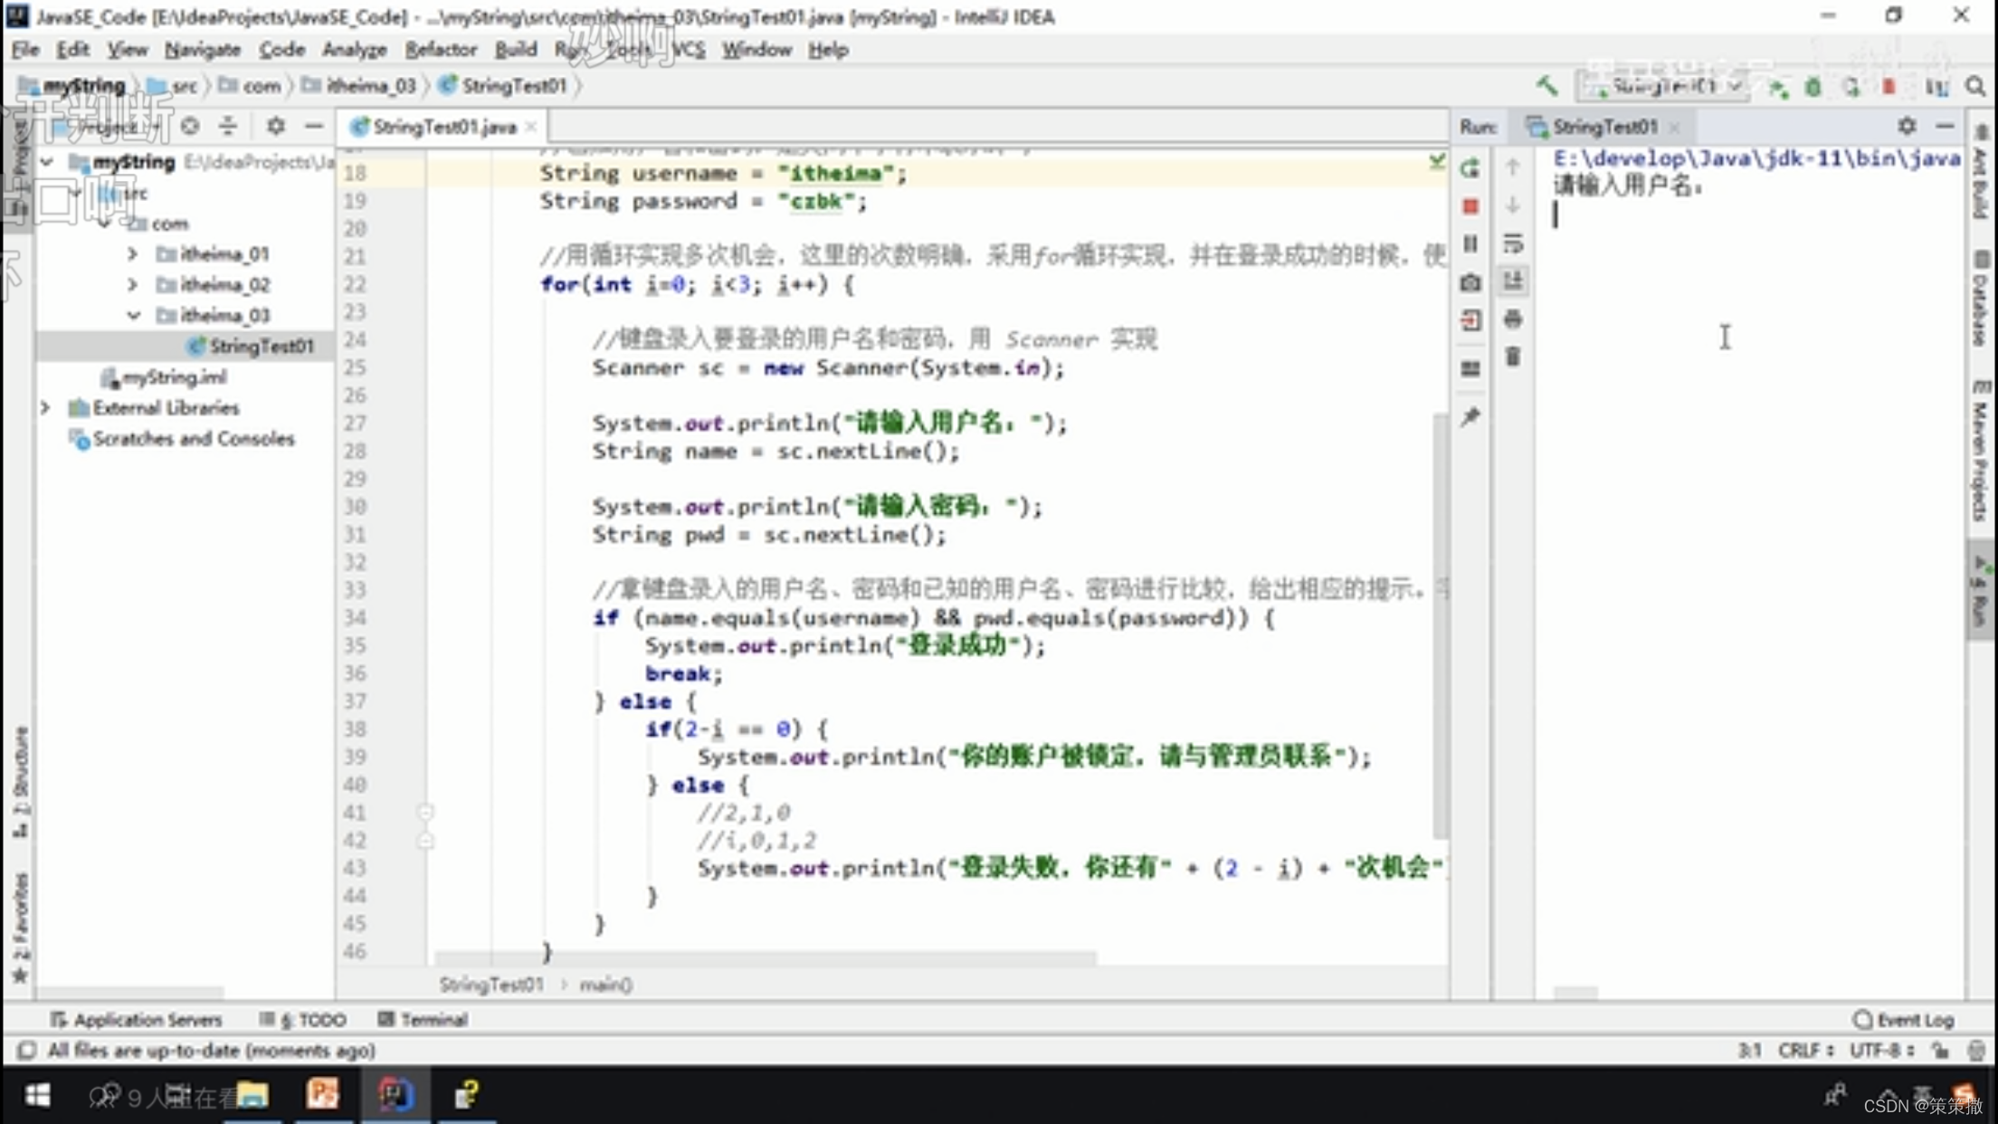Open the Project Structure toolbar icon
Image resolution: width=1998 pixels, height=1124 pixels.
(1936, 88)
